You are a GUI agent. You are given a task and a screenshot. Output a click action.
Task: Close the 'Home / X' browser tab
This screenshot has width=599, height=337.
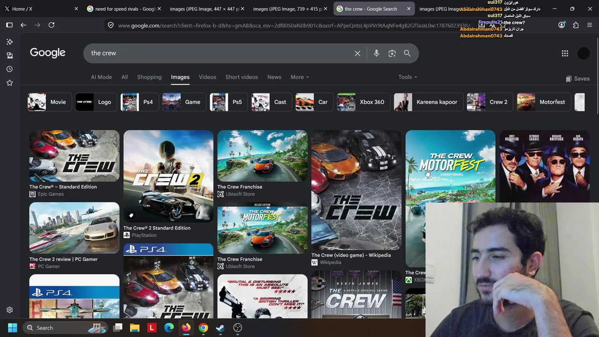pos(76,9)
